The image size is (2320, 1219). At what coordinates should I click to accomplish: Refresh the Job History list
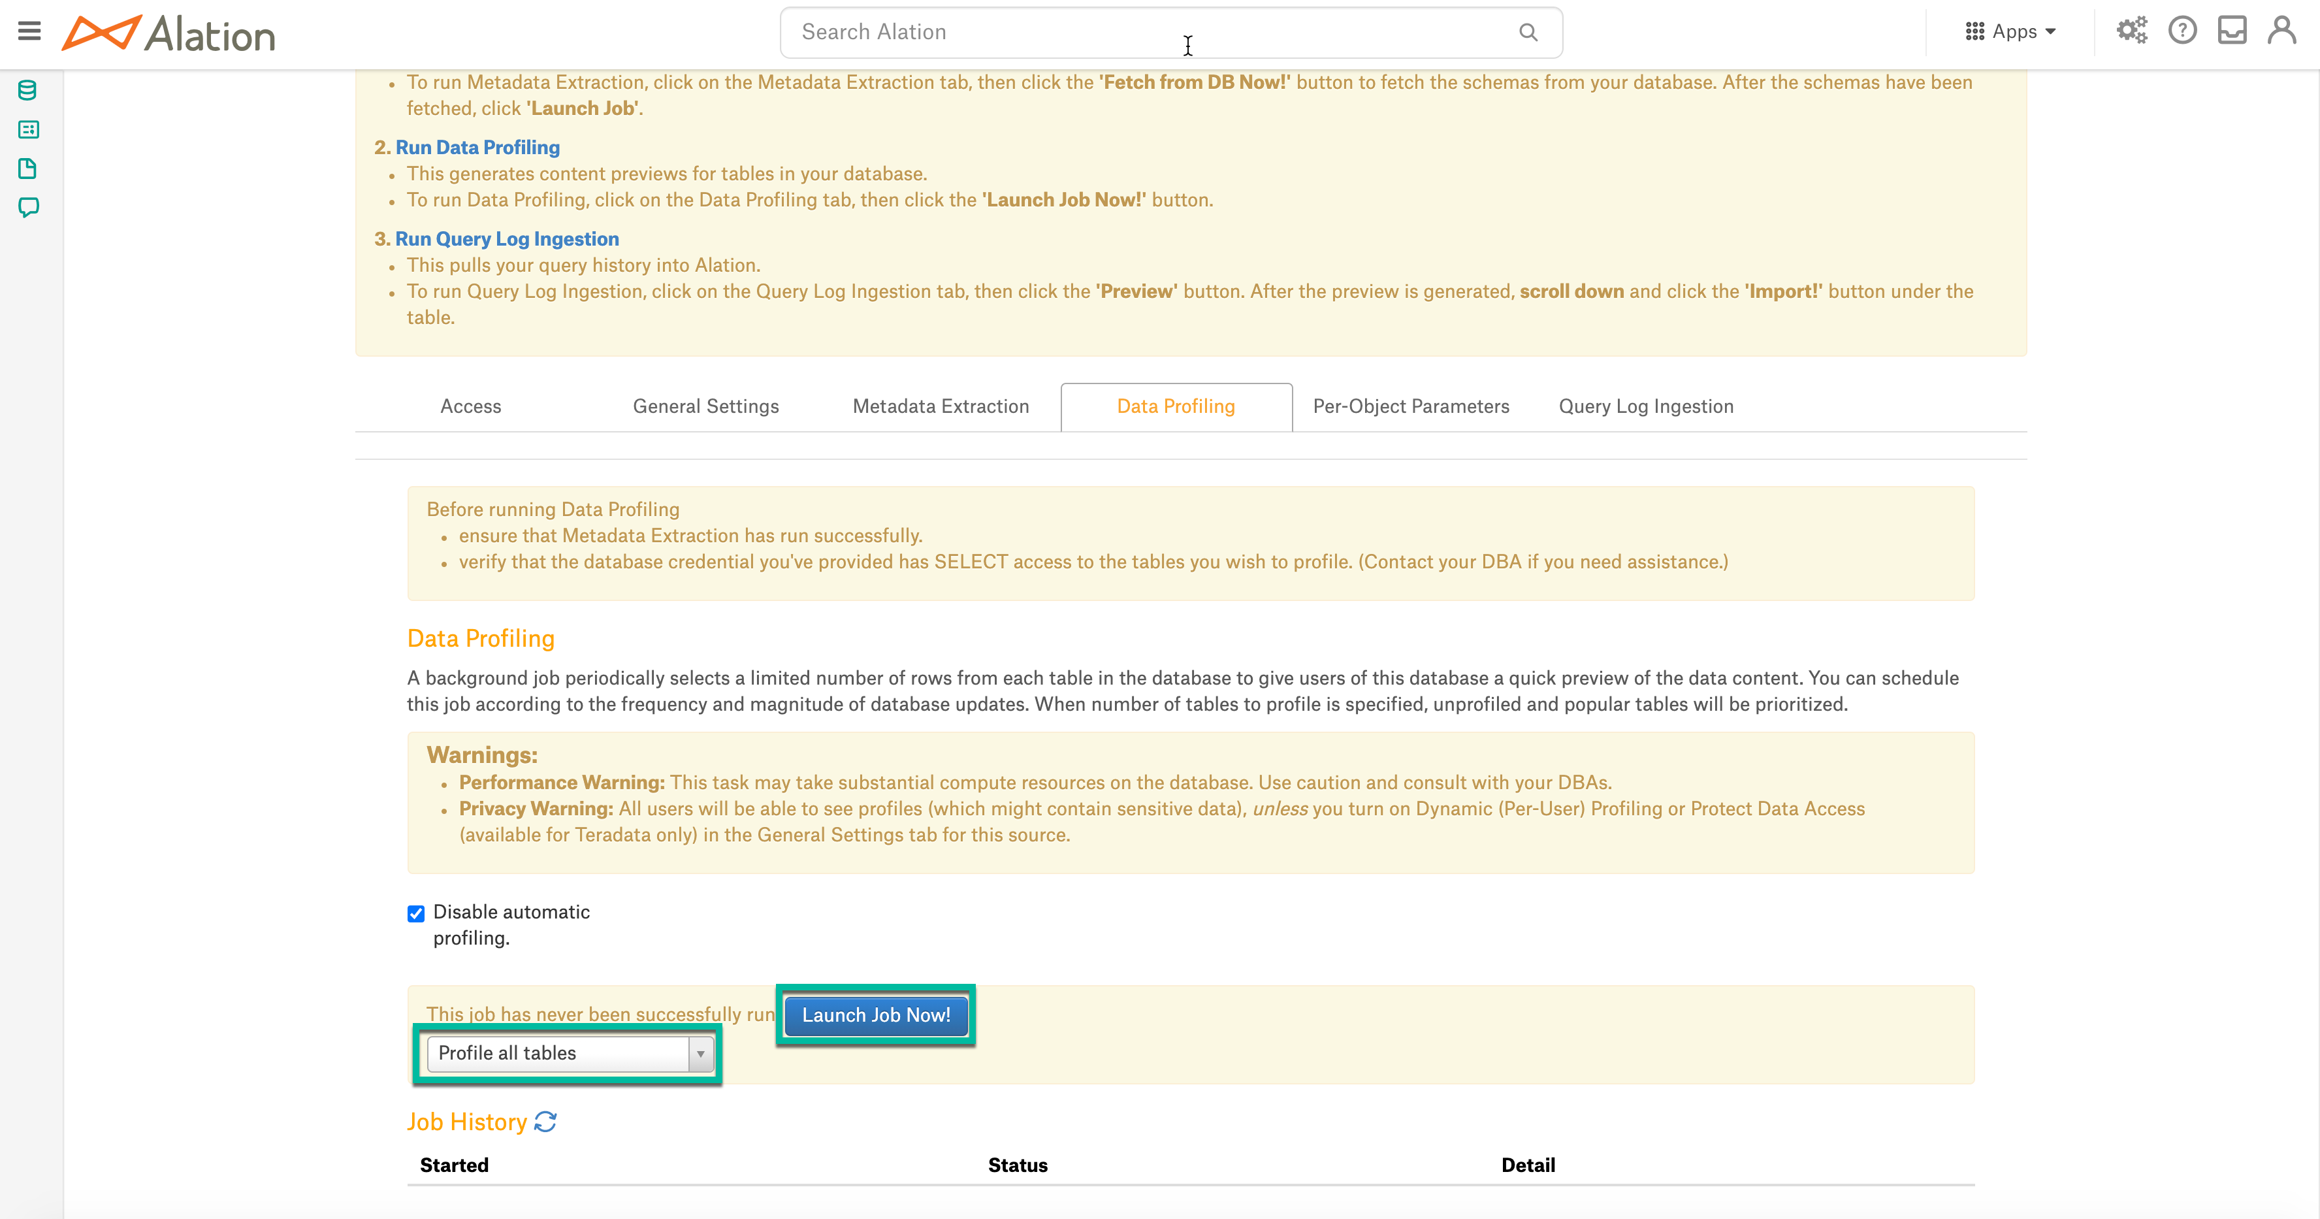545,1122
